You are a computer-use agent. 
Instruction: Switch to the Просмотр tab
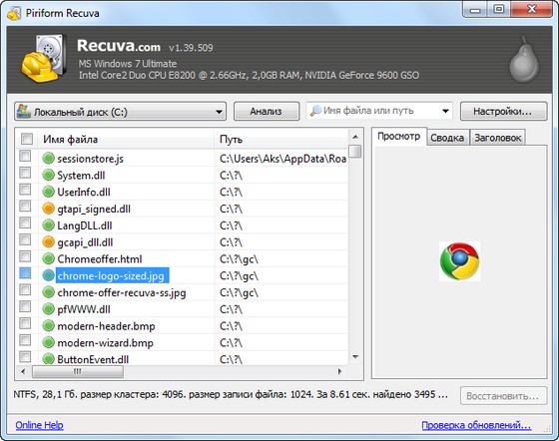pos(398,137)
